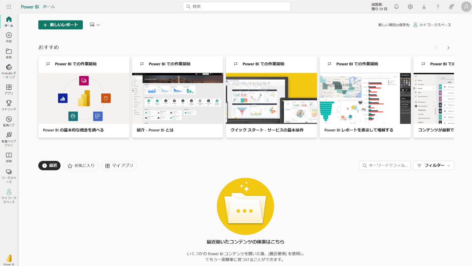Open 紹介 - Power BI とは card thumbnail

tap(178, 98)
